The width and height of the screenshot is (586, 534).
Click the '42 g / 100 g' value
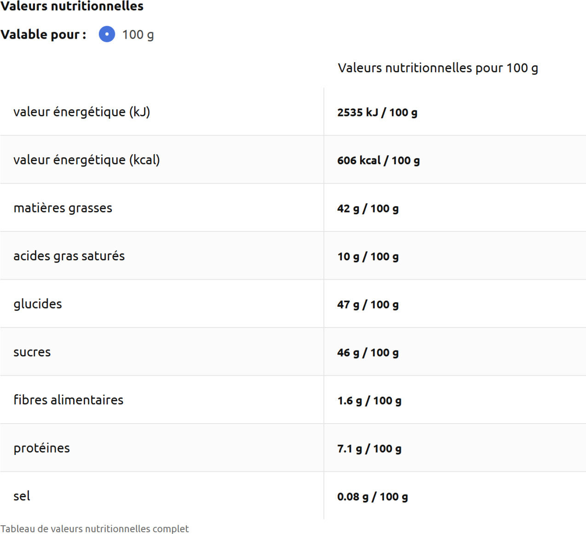(x=368, y=209)
